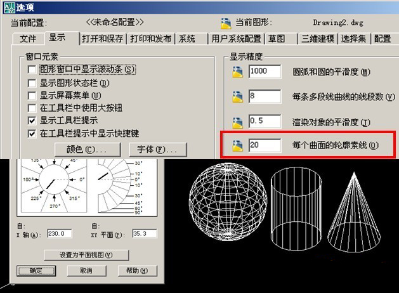Click the drawing icon beside 渲染对象的平滑度

coord(238,122)
